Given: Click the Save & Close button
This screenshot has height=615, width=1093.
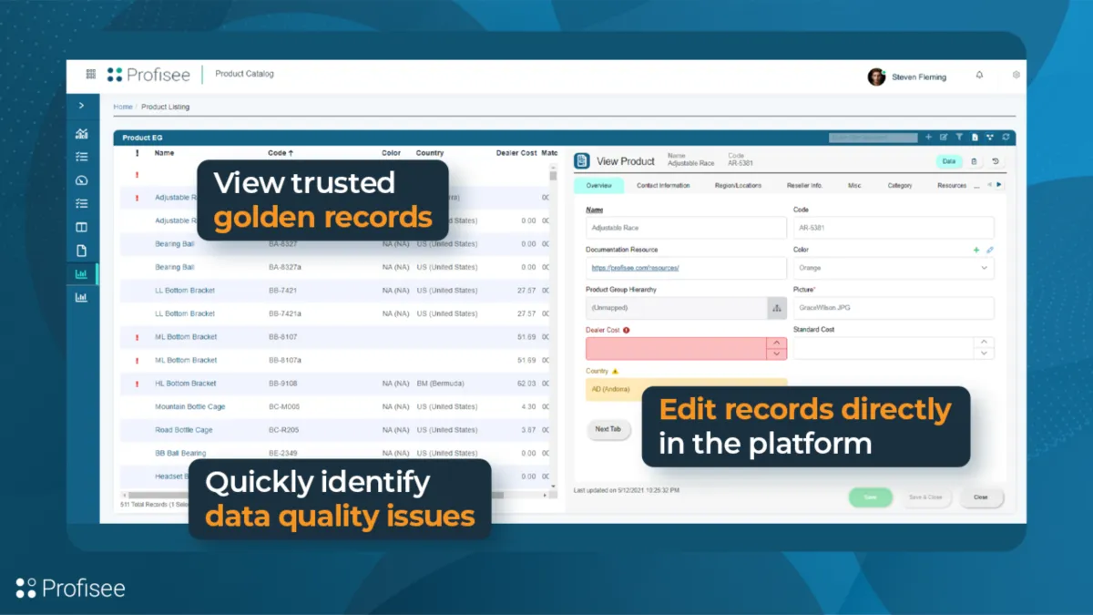Looking at the screenshot, I should [x=925, y=497].
